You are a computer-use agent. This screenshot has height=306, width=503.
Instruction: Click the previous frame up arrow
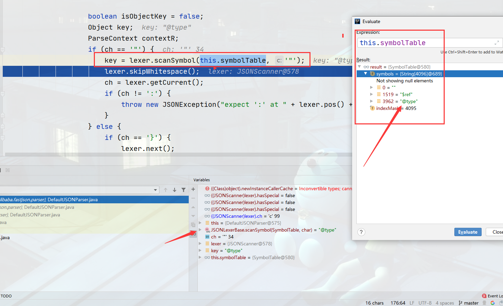(166, 190)
